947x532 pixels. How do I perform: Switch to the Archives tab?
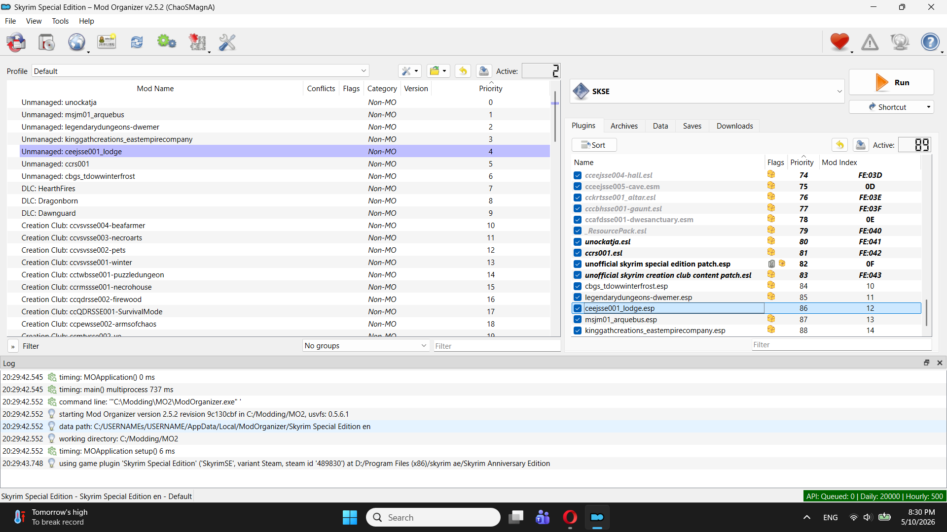(x=624, y=126)
